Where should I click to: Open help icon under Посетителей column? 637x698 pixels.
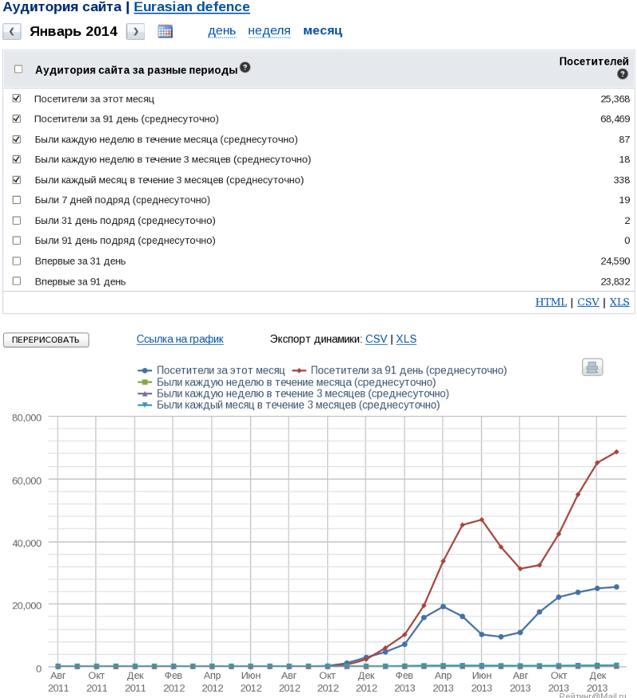tap(623, 74)
